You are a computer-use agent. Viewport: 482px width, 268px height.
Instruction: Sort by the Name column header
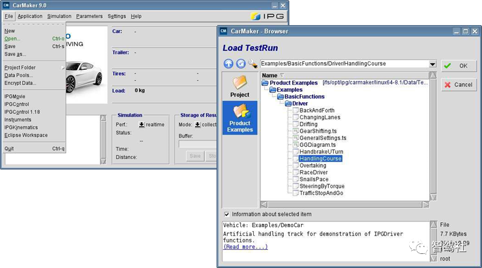click(x=344, y=75)
